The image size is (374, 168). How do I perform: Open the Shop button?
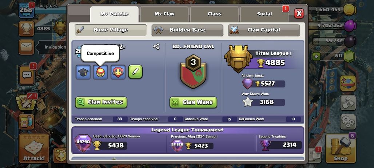341,148
